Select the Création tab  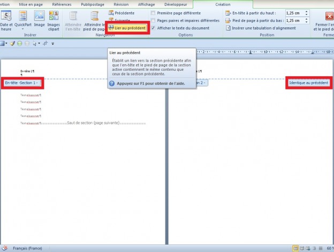[x=223, y=4]
